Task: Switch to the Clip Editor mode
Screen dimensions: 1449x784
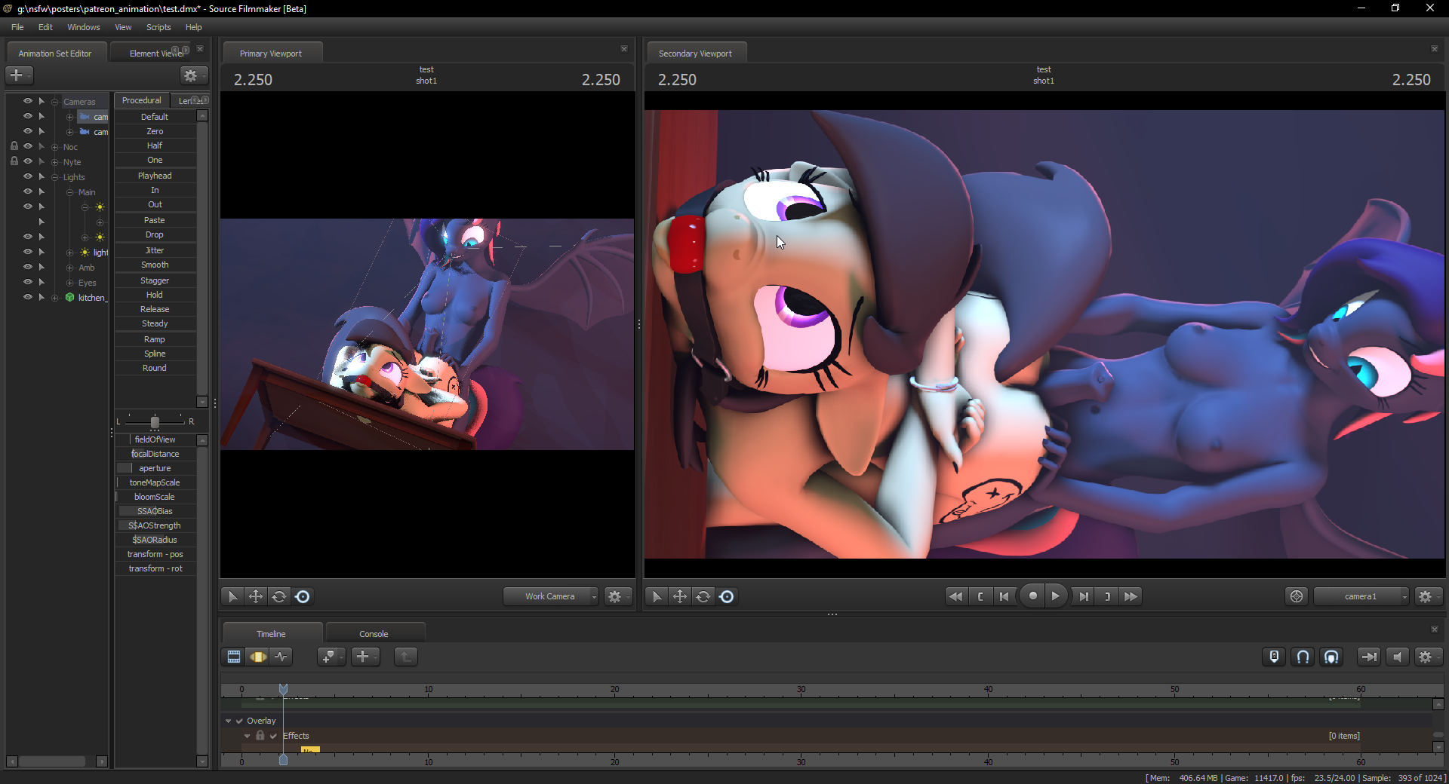Action: [234, 657]
